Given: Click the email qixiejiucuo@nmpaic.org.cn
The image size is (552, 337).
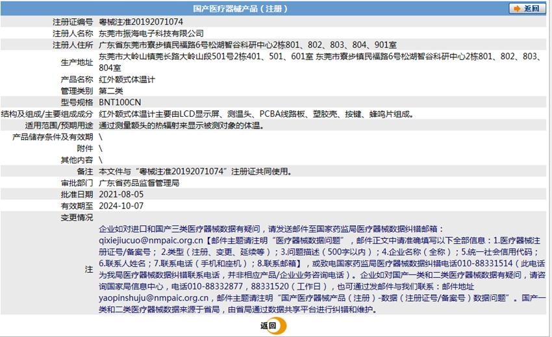Looking at the screenshot, I should tap(151, 240).
